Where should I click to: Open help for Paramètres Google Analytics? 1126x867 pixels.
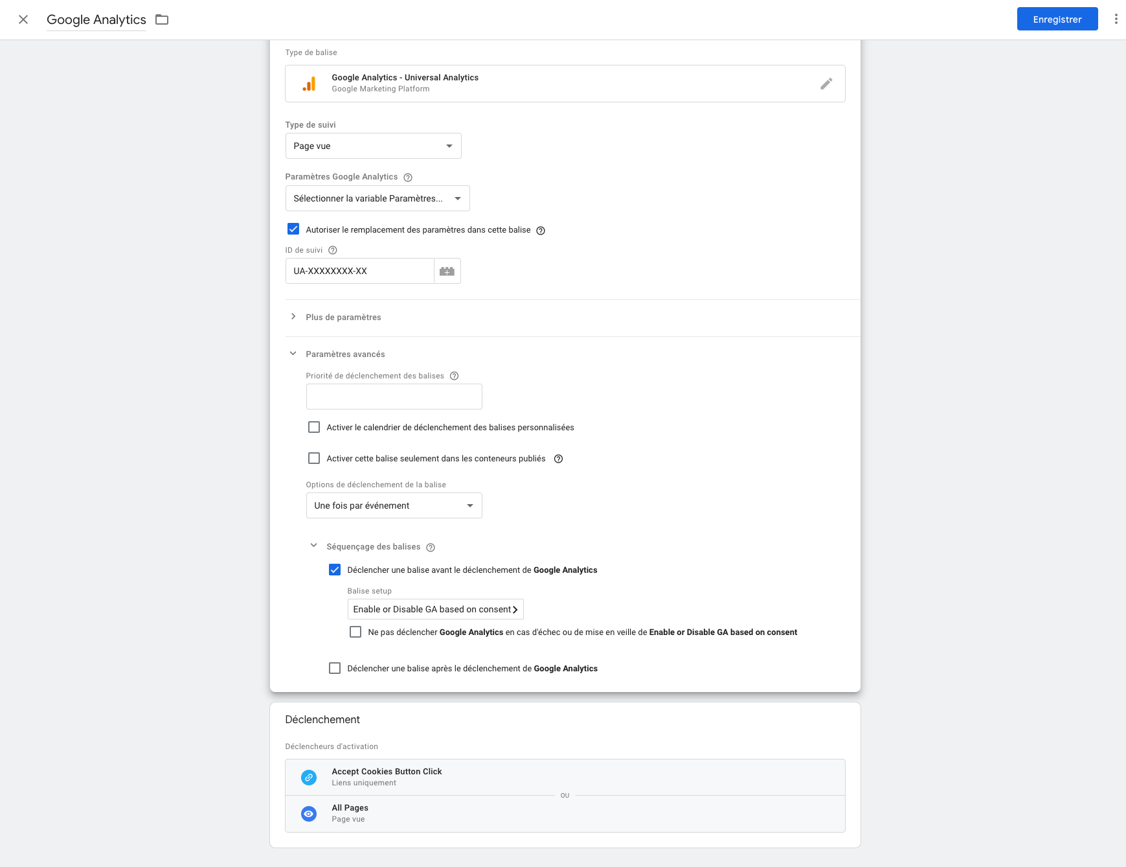click(x=408, y=178)
